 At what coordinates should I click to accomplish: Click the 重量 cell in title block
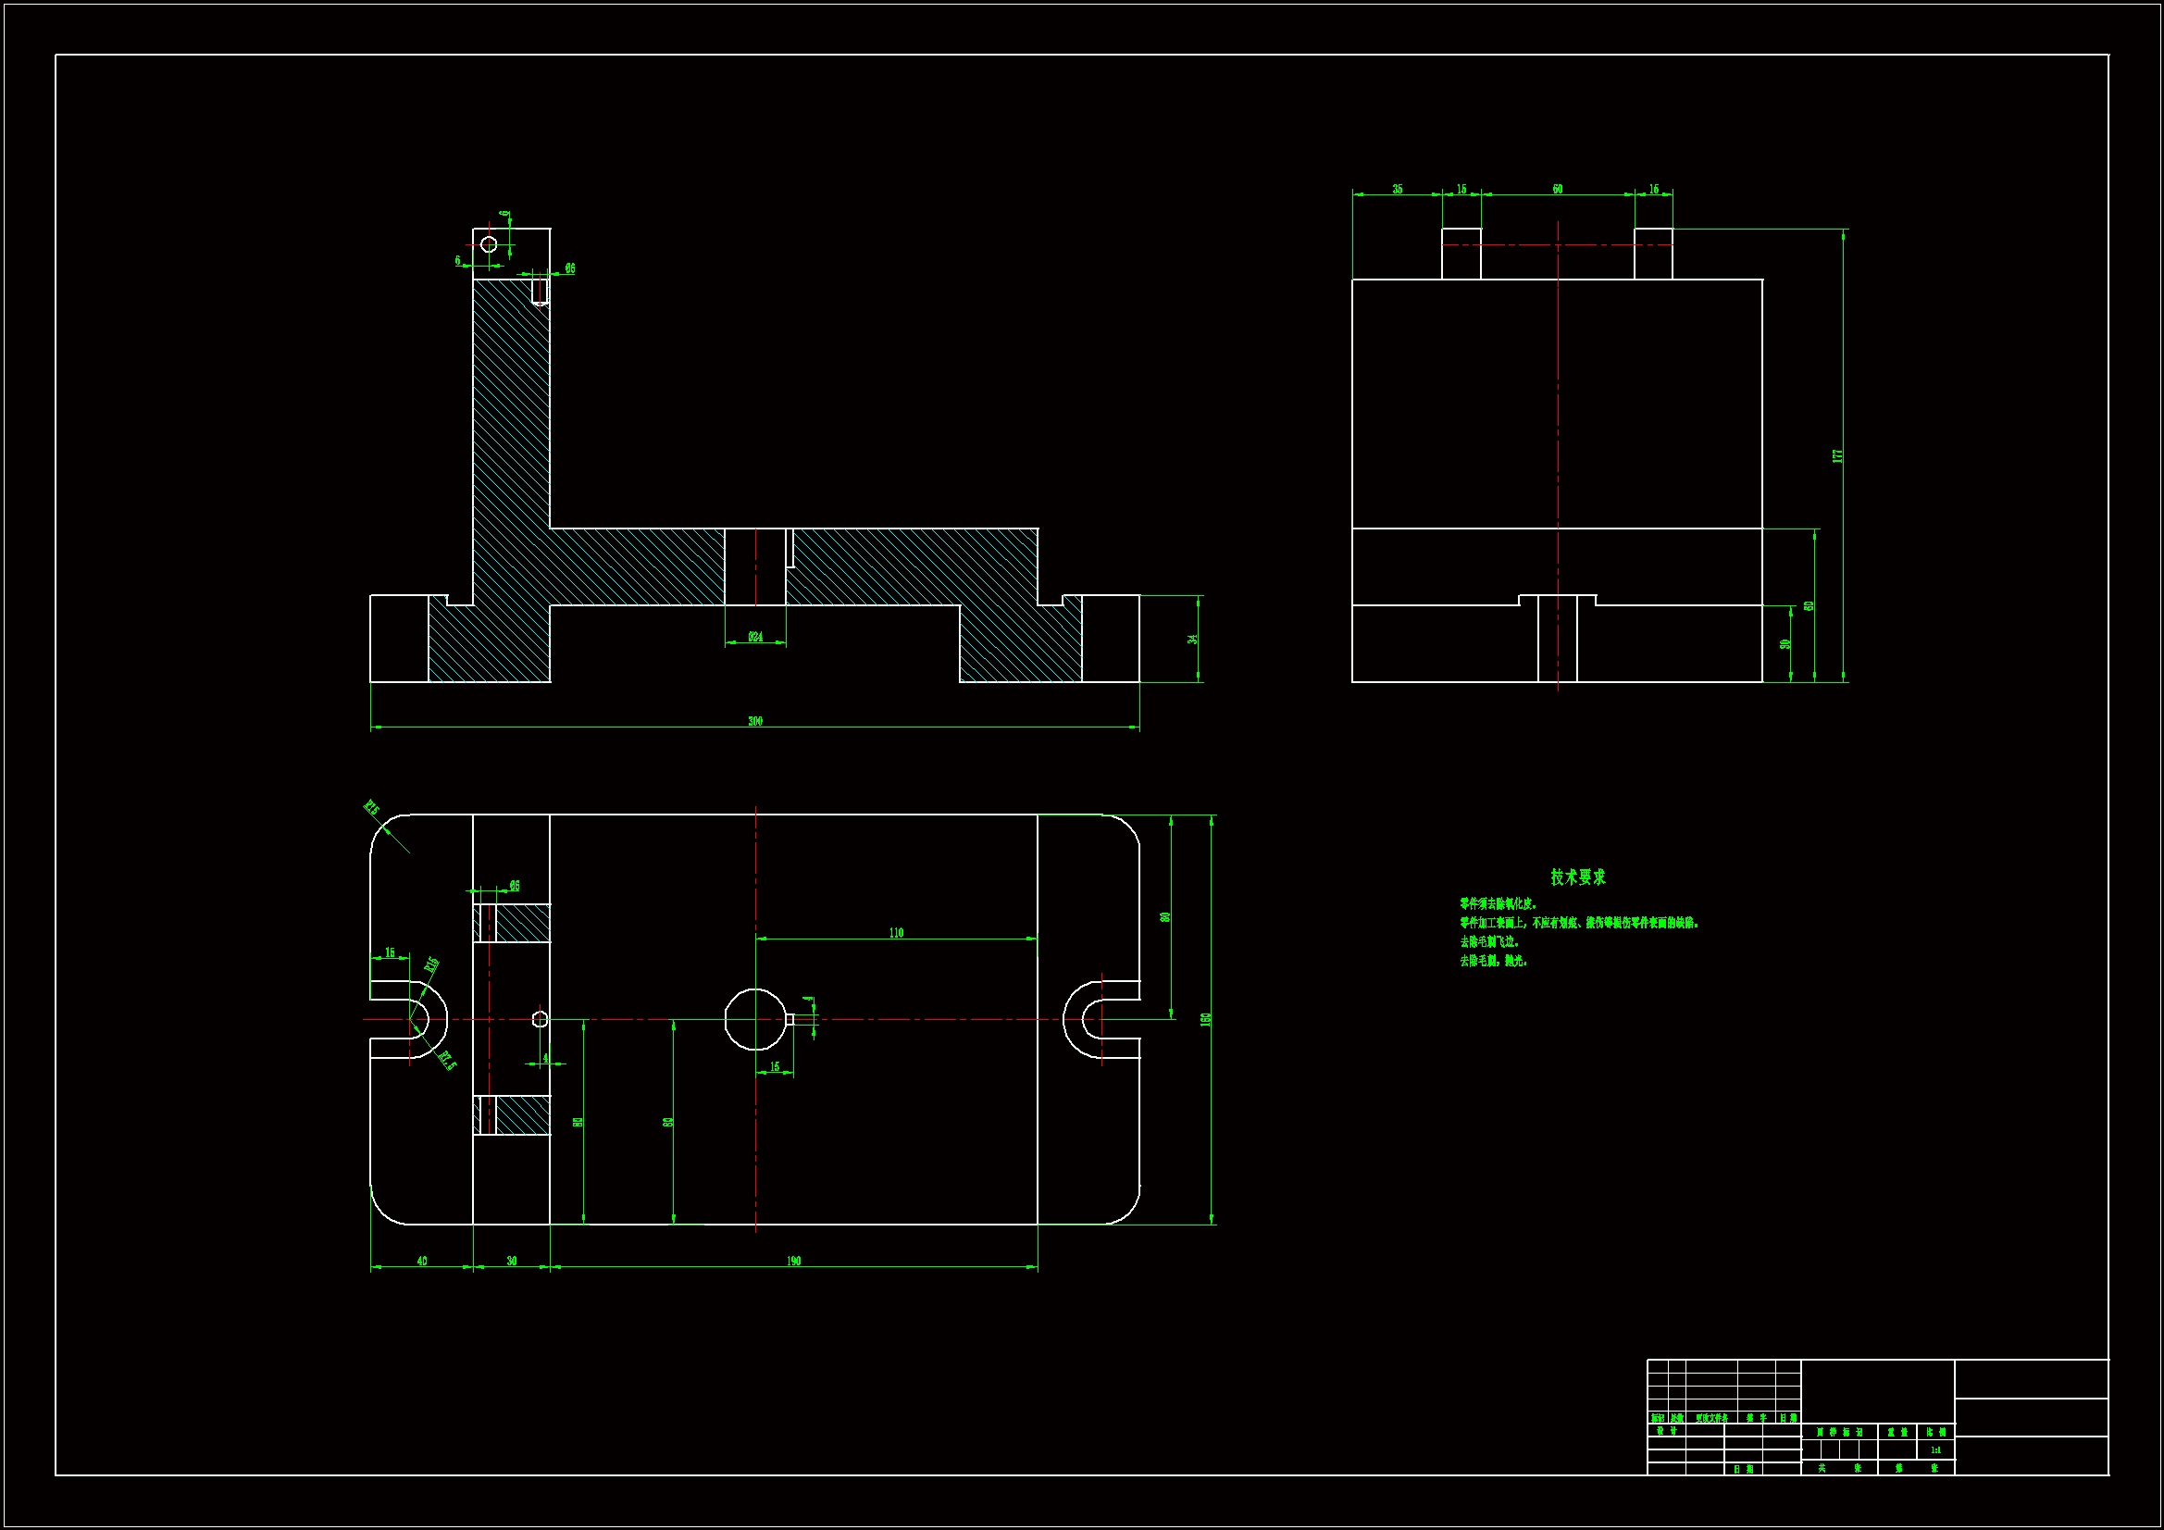[x=1897, y=1432]
